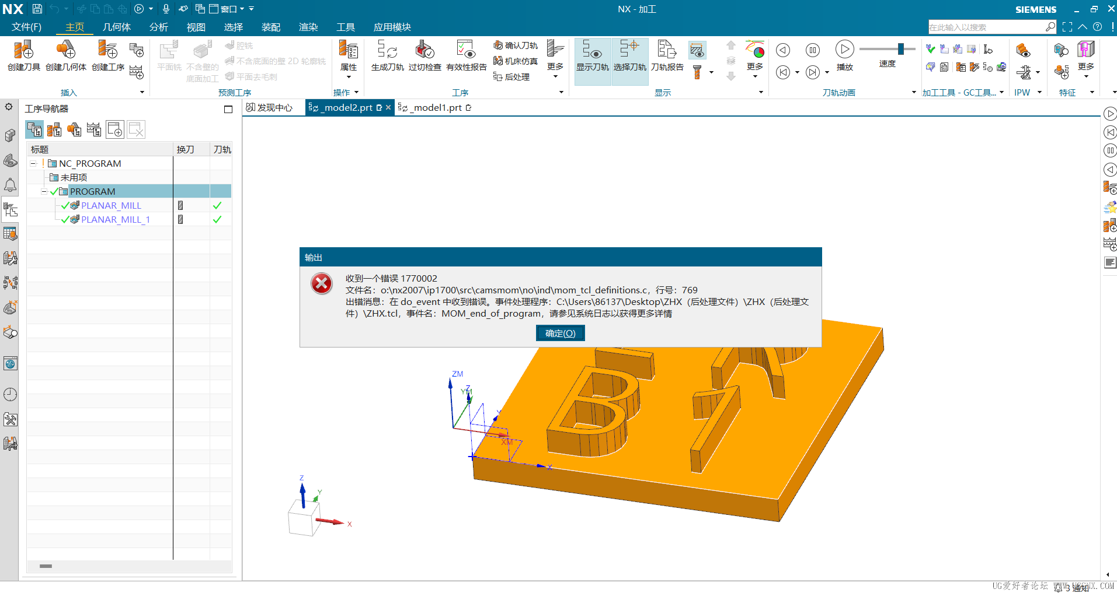Viewport: 1117px width, 593px height.
Task: Click the 创建刀具 (Create Tool) icon
Action: coord(23,56)
